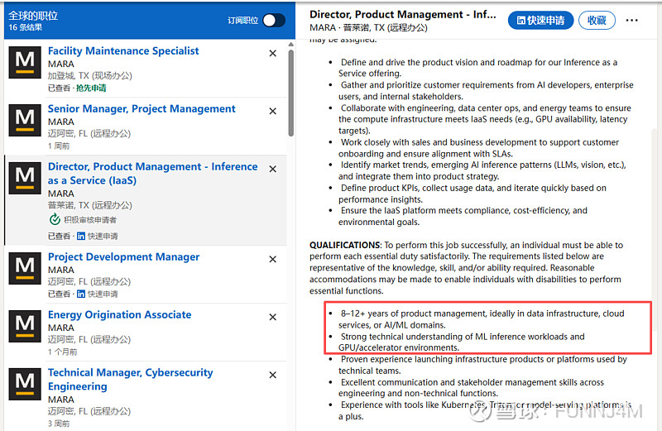Toggle the job alert subscription switch
The width and height of the screenshot is (662, 431).
(x=274, y=20)
